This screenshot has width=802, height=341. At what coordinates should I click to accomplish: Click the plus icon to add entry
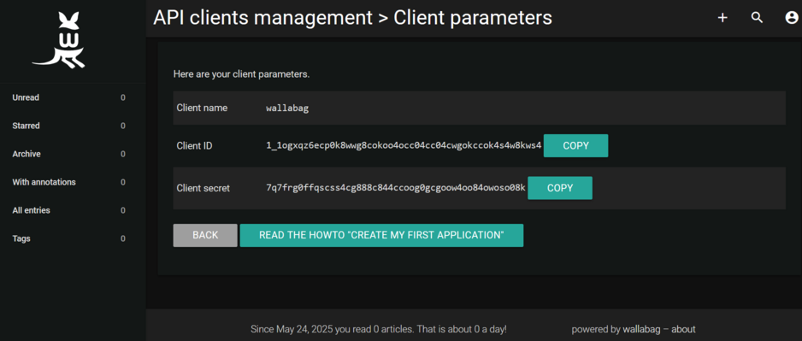(722, 18)
